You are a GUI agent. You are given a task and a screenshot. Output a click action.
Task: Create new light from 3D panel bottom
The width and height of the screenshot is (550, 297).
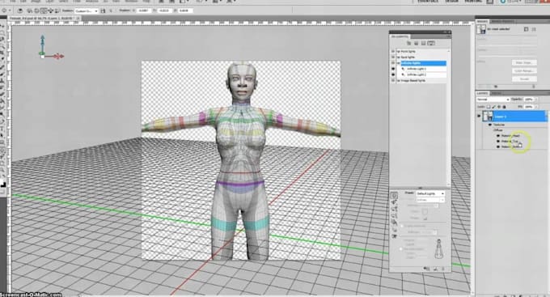pyautogui.click(x=435, y=269)
